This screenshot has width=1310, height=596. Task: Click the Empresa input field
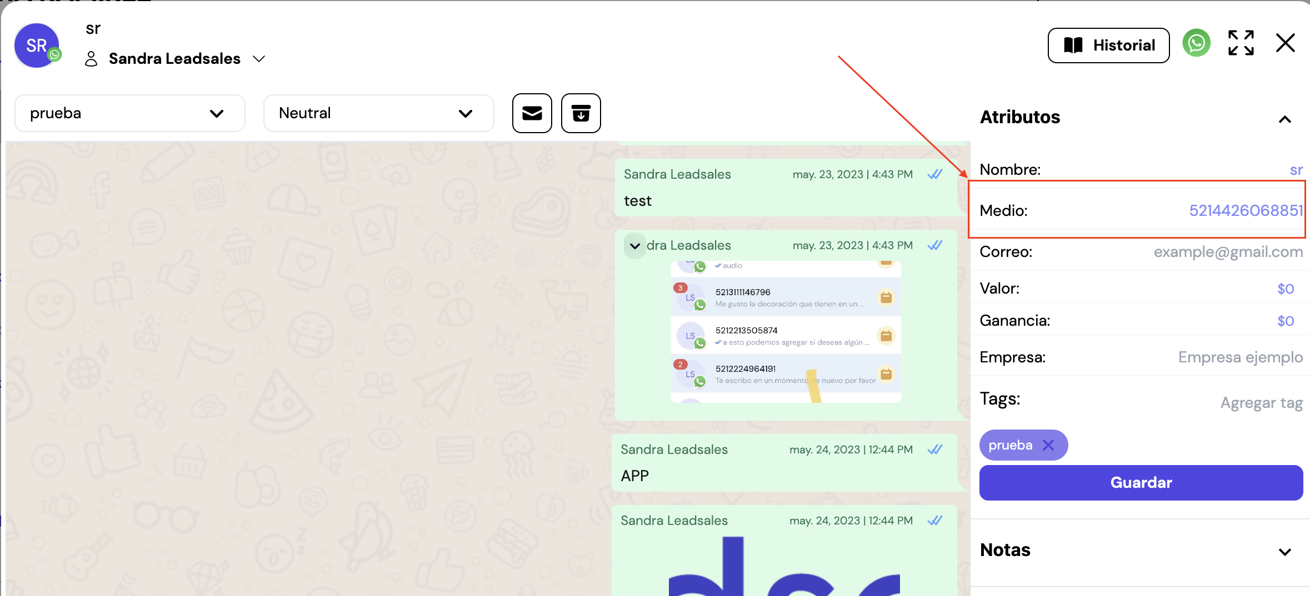[x=1239, y=357]
